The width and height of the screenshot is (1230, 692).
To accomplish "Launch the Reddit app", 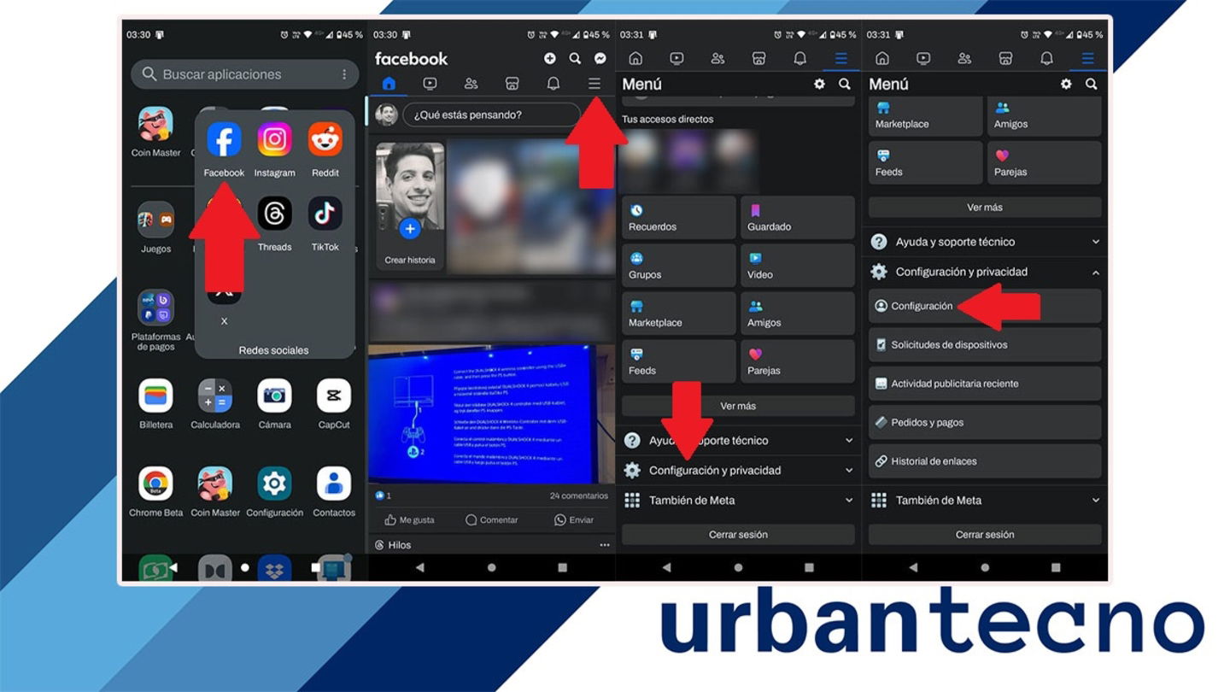I will (x=325, y=139).
